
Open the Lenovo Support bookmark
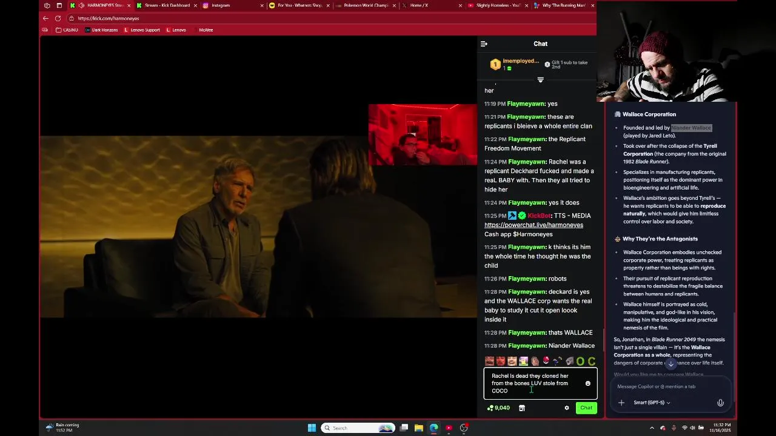point(142,30)
